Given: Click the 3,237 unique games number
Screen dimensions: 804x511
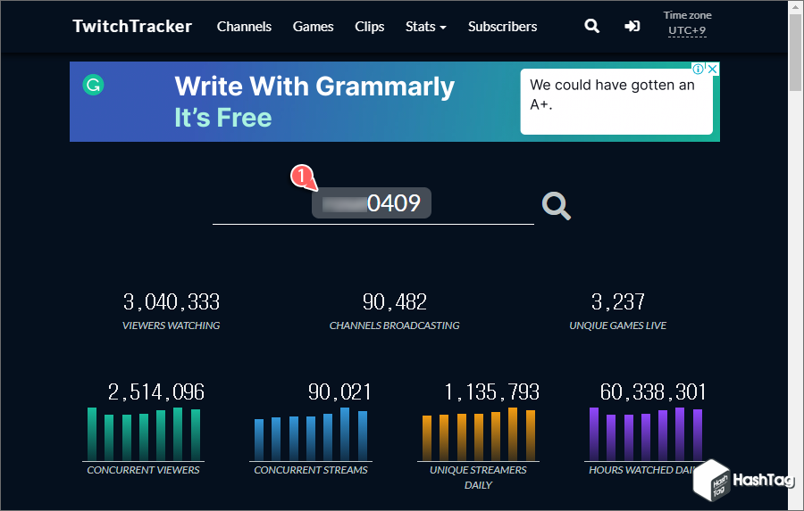Looking at the screenshot, I should (617, 302).
